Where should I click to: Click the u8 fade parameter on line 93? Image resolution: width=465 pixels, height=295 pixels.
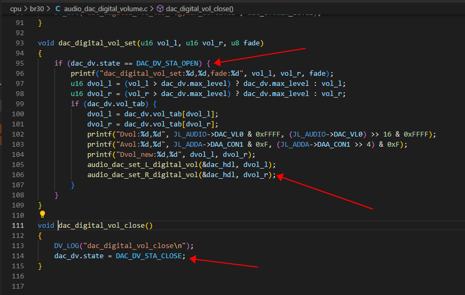pyautogui.click(x=245, y=43)
